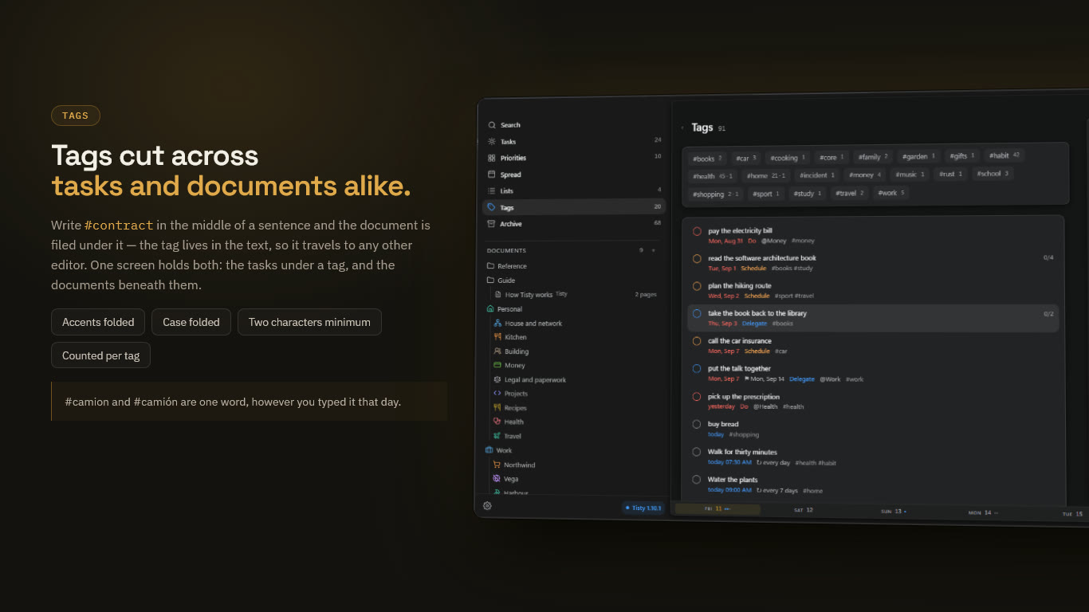Select the SAT 12 day tab
The image size is (1089, 612).
[803, 510]
